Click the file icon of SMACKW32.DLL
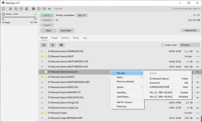This screenshot has height=122, width=202. coord(46,97)
